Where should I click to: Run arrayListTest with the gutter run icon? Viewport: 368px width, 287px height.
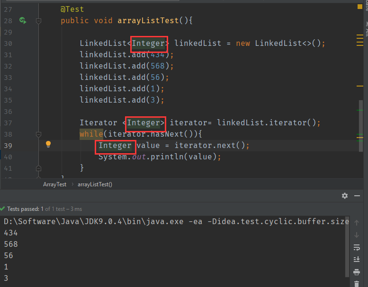pyautogui.click(x=23, y=20)
